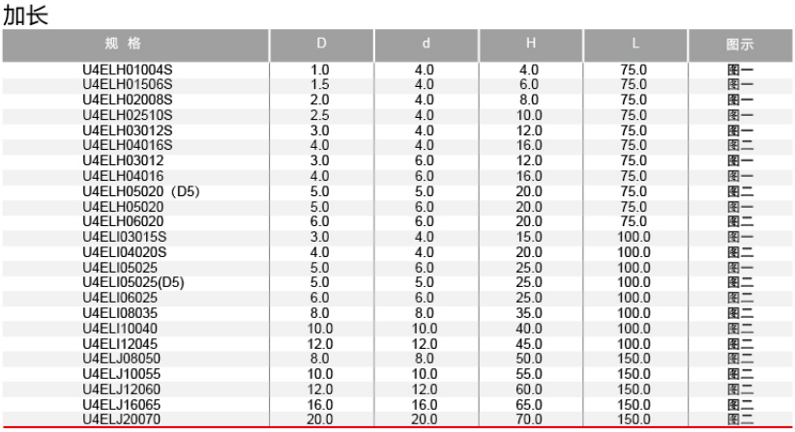Click the U4ELH01004S specification cell
795x432 pixels.
coord(128,70)
